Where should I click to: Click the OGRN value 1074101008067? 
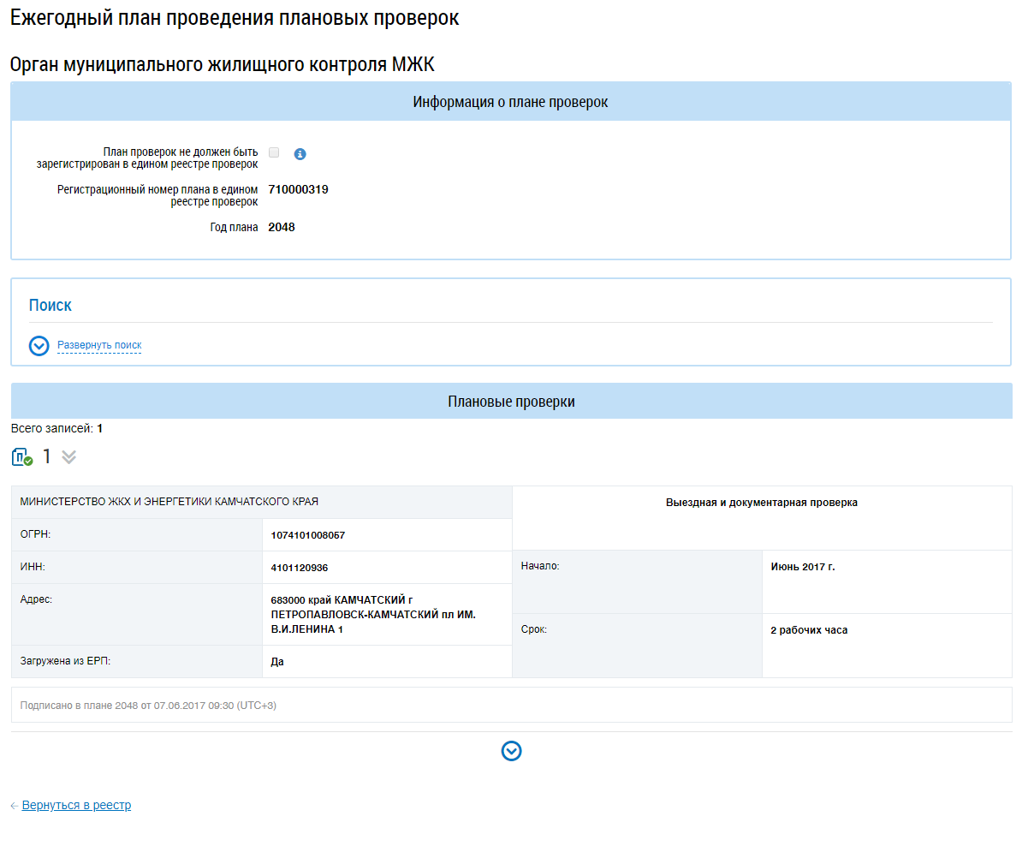point(308,535)
